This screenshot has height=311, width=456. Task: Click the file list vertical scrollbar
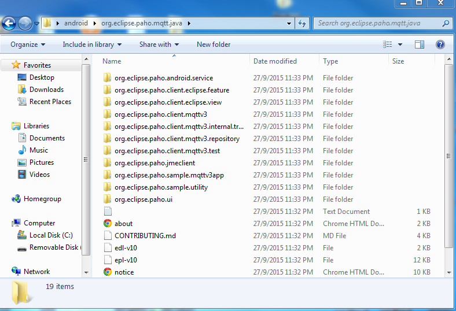point(448,156)
